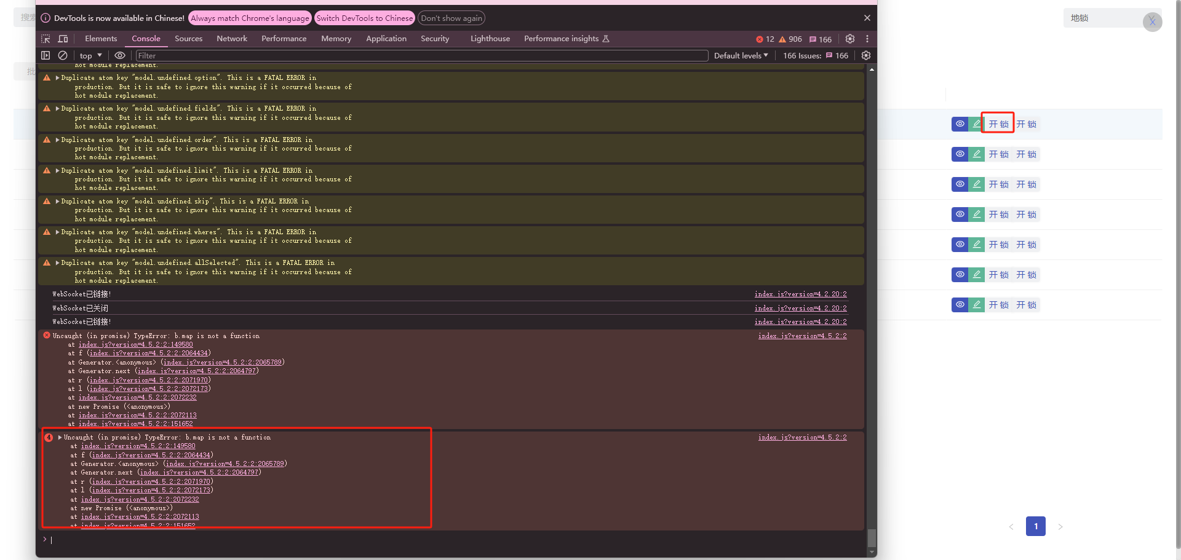This screenshot has height=560, width=1181.
Task: Expand the model.undefined.order duplicate atom warning
Action: [58, 140]
